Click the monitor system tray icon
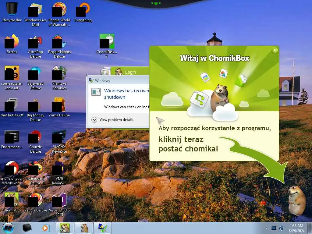This screenshot has height=234, width=312. coord(274,229)
